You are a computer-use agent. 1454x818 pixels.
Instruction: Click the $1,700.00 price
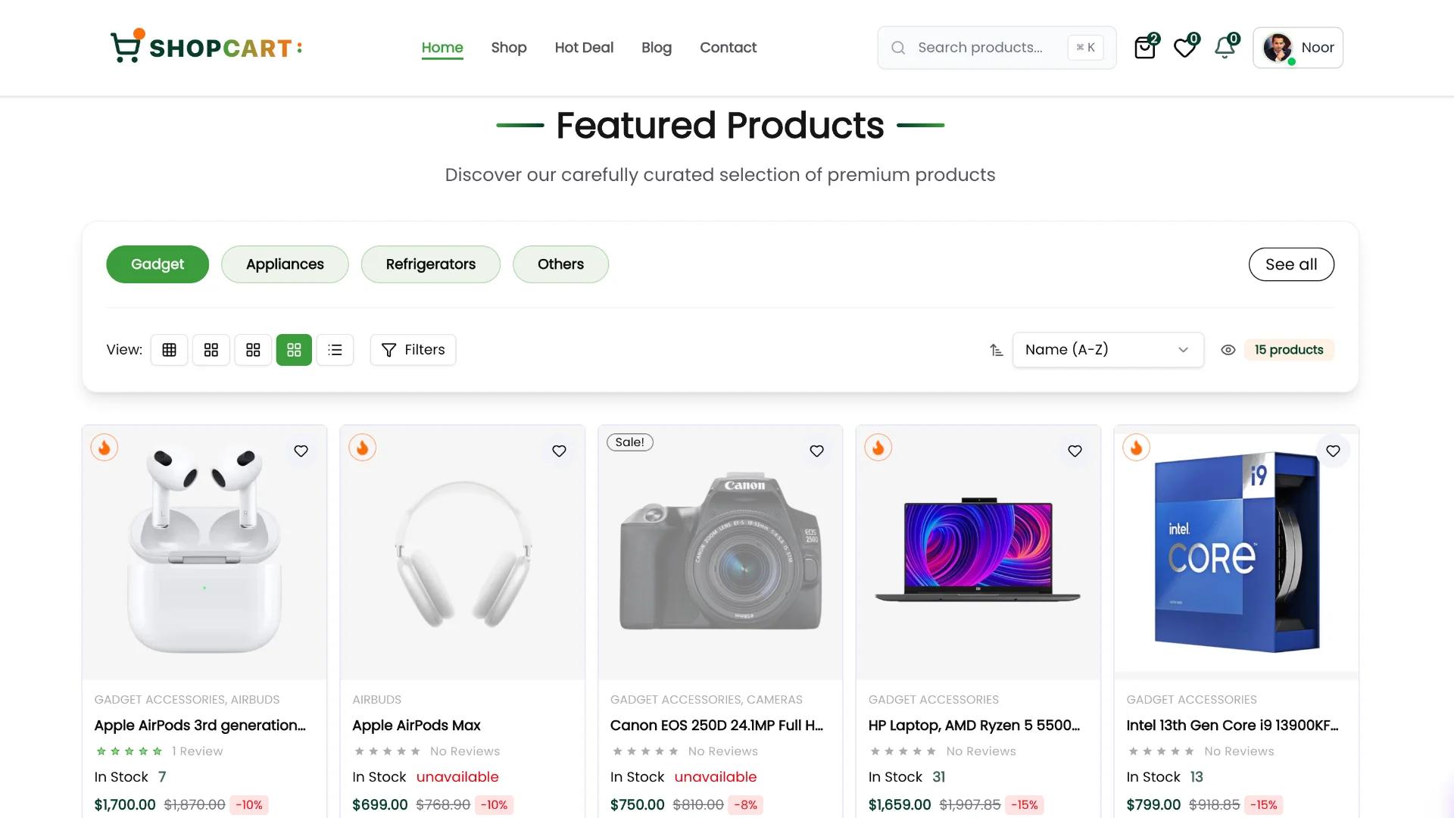125,805
